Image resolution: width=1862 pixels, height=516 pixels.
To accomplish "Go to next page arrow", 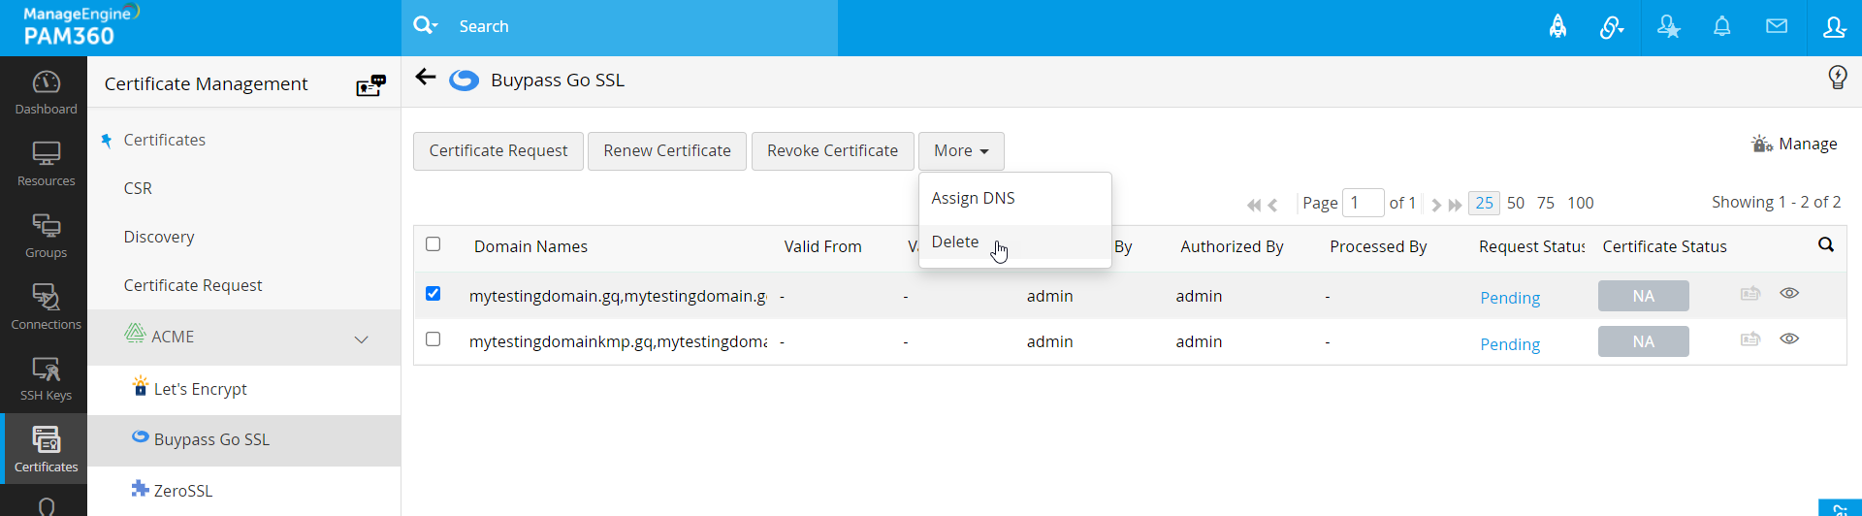I will pos(1436,205).
